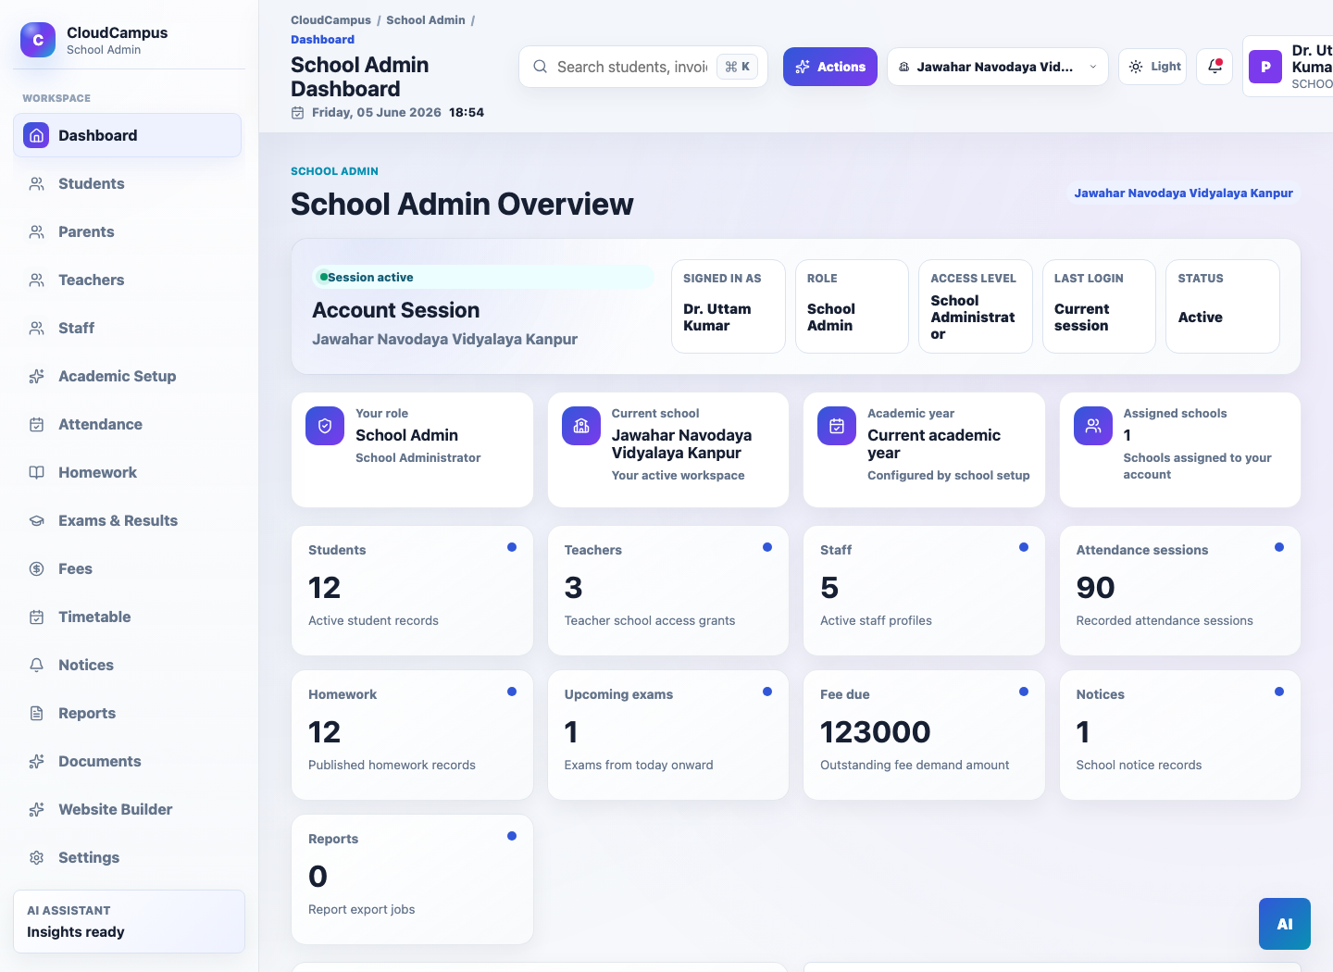Open notifications bell in header

click(x=1215, y=67)
